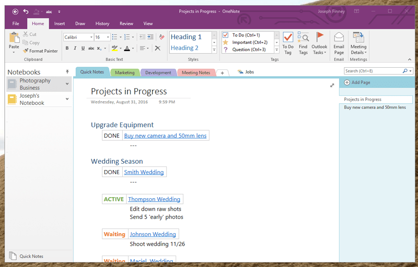Viewport: 418px width, 267px height.
Task: Click the To Do Tag button
Action: click(x=288, y=43)
